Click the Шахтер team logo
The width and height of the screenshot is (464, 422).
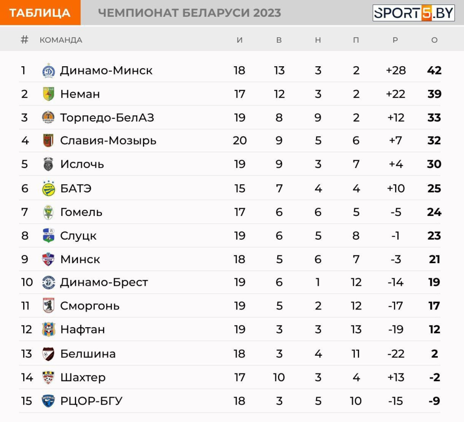click(x=48, y=377)
